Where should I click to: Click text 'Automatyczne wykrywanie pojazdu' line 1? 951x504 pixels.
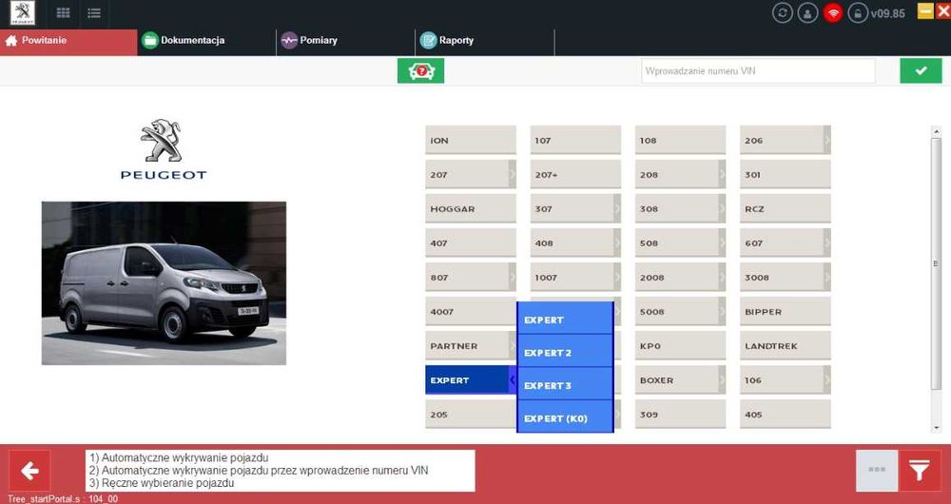pos(185,458)
